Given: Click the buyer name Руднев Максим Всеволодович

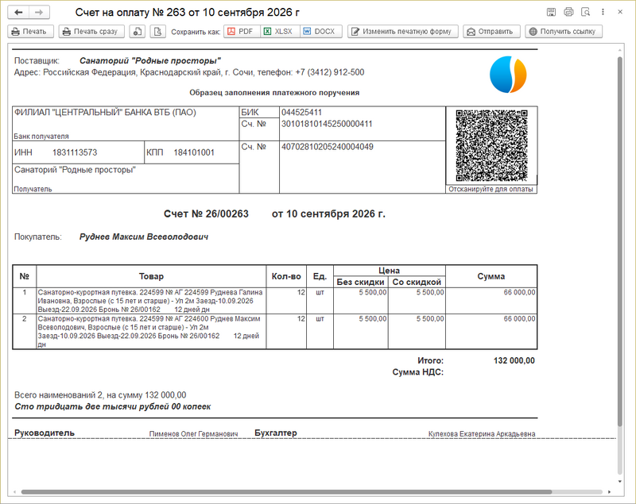Looking at the screenshot, I should coord(144,237).
